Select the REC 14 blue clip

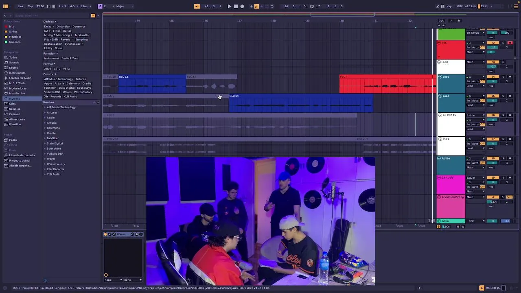[x=301, y=103]
